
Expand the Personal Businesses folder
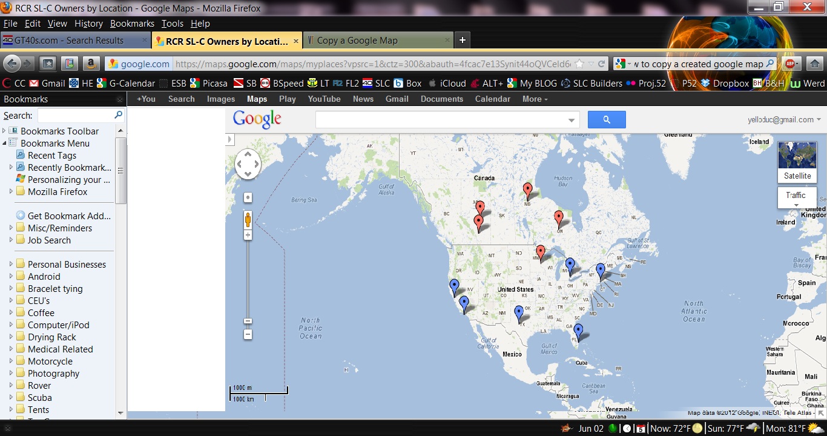tap(12, 264)
